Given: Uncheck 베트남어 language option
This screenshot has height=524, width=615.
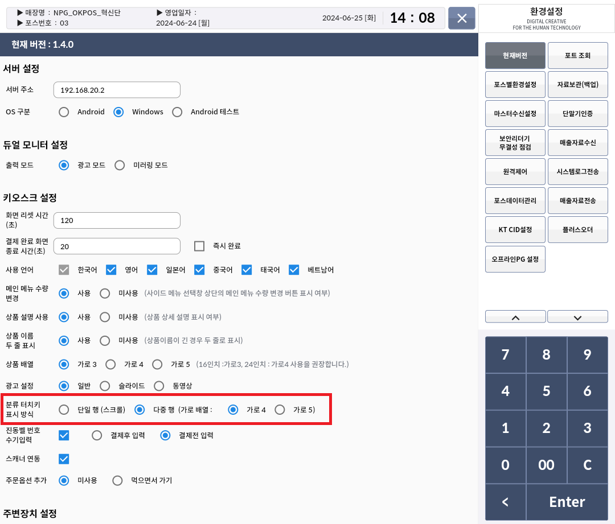Looking at the screenshot, I should (x=294, y=270).
